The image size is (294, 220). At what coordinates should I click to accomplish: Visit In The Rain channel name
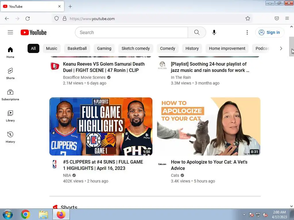tap(181, 77)
